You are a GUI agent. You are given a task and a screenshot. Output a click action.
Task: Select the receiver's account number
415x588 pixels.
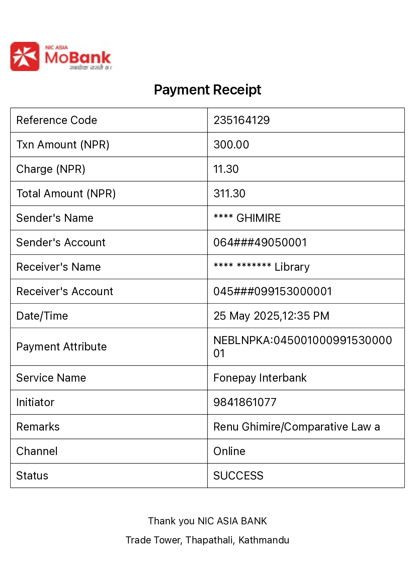click(272, 291)
